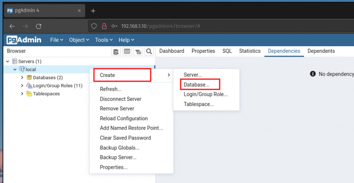Click the shield tracking protection icon
The height and width of the screenshot is (183, 354).
click(94, 26)
